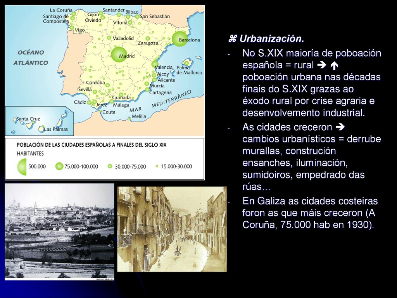
Task: Click the "Murcia" map label
Action: point(157,86)
